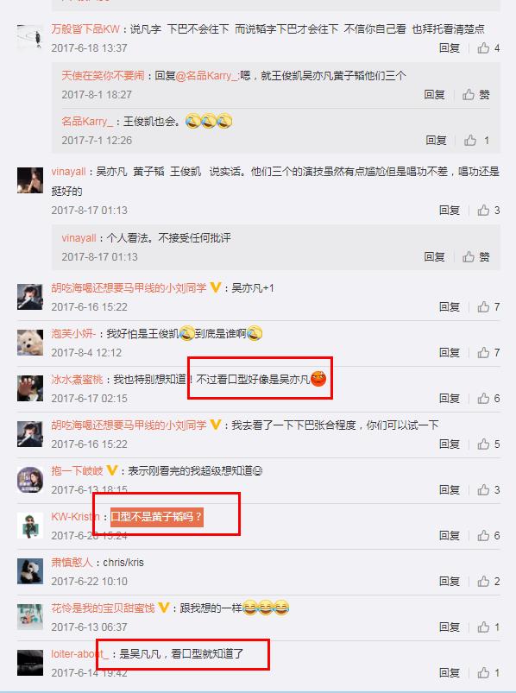The height and width of the screenshot is (693, 516).
Task: Reply to 抱一下岐岐's comment
Action: click(x=450, y=489)
